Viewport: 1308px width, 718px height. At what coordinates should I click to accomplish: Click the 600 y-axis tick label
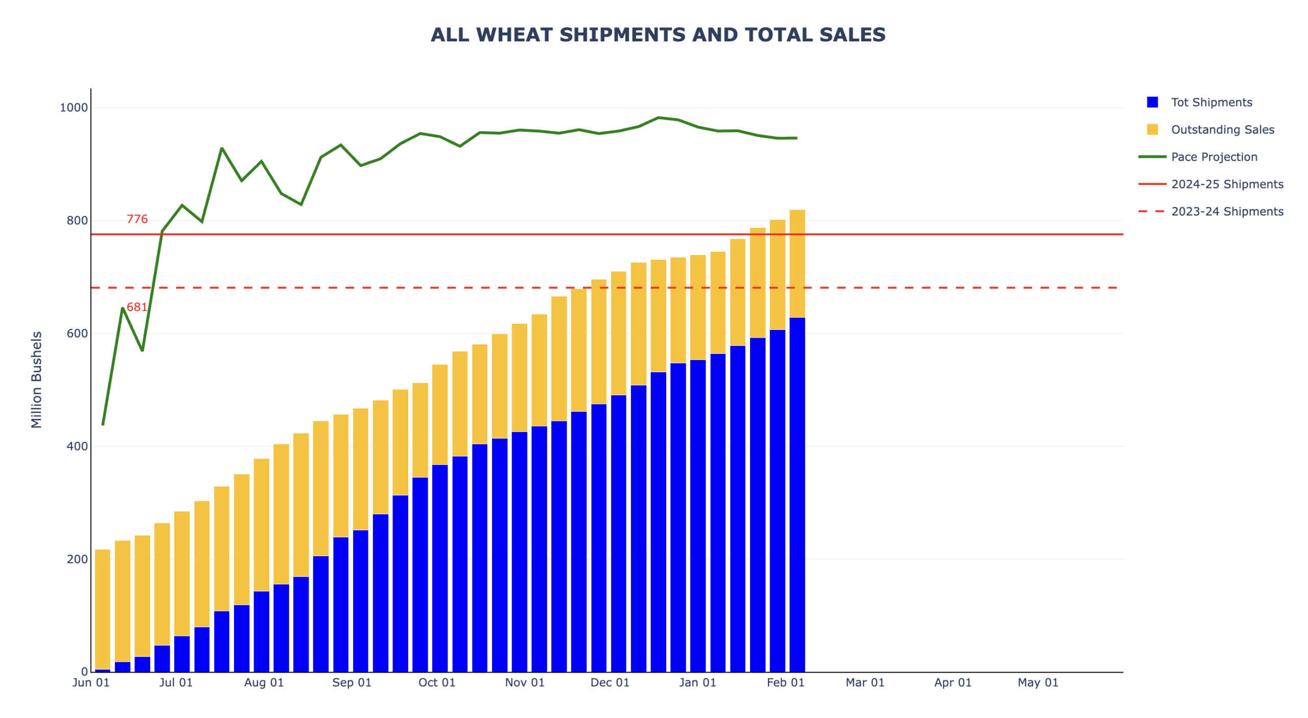click(77, 333)
